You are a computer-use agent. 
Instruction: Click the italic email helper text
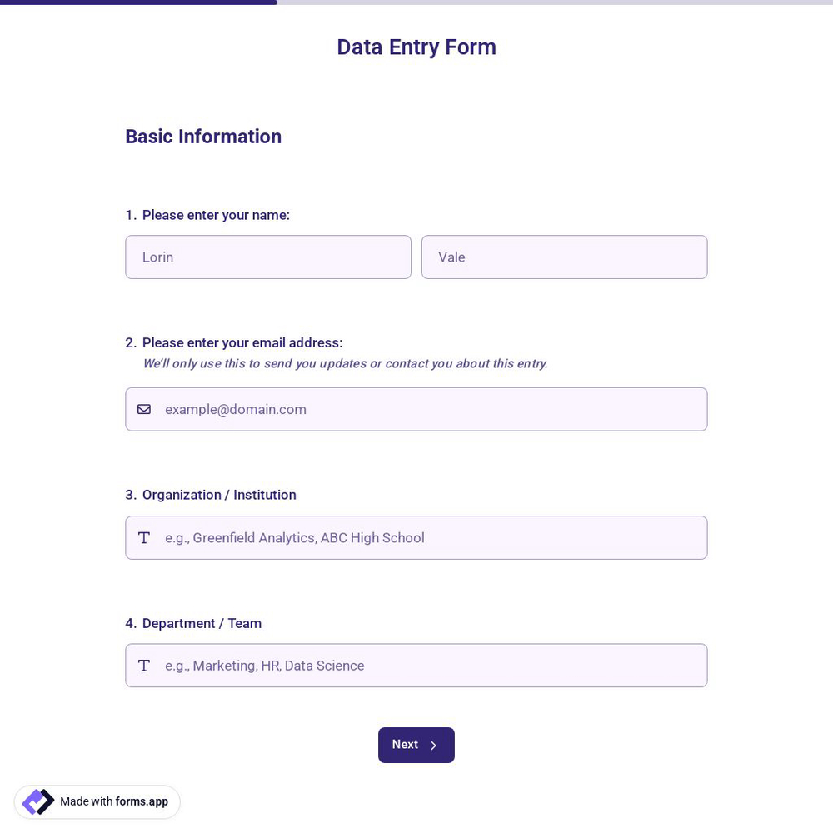[345, 363]
